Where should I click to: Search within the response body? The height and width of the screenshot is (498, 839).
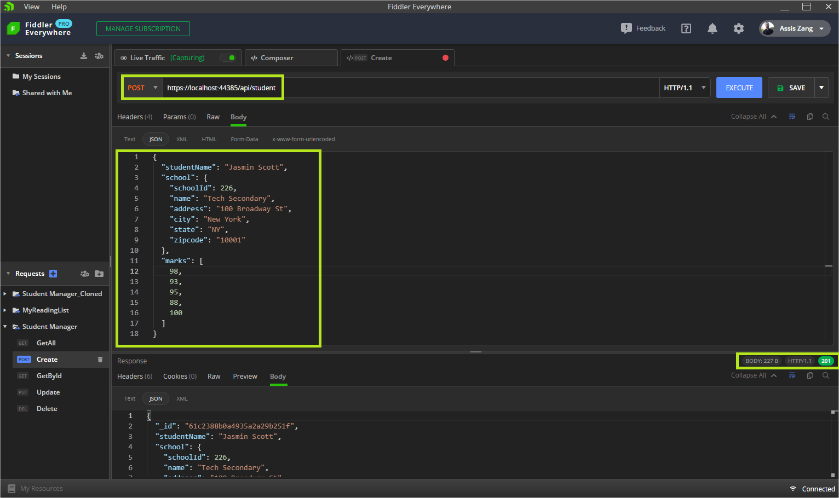point(826,375)
